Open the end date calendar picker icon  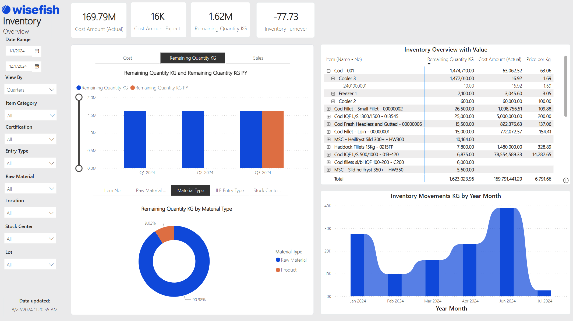[37, 66]
